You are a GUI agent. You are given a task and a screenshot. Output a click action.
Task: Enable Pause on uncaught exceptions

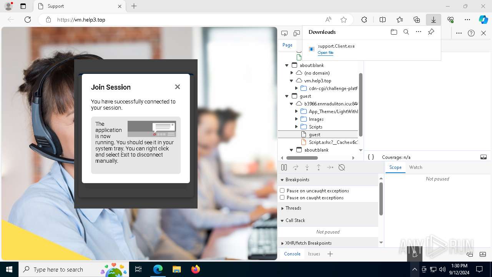click(282, 190)
